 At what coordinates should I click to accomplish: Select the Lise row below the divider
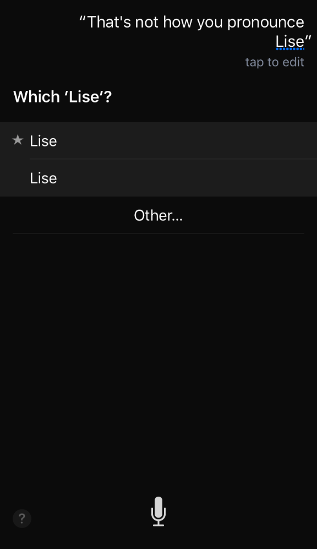[x=158, y=178]
